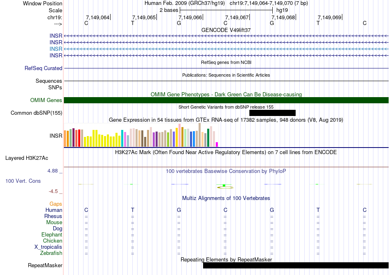Click the cyan bar in GTEx expression chart
The width and height of the screenshot is (389, 275).
[122, 138]
